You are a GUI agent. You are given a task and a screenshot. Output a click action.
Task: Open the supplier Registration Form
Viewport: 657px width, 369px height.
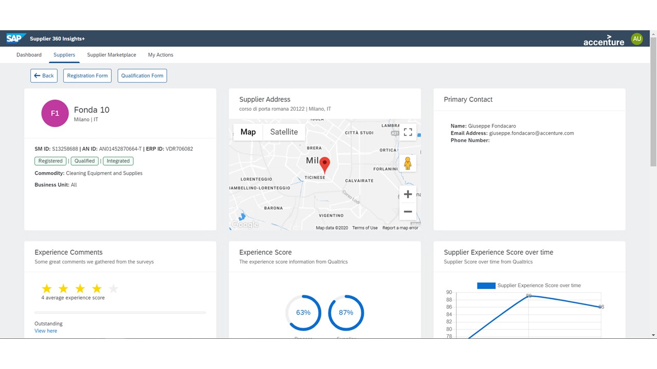pos(87,75)
